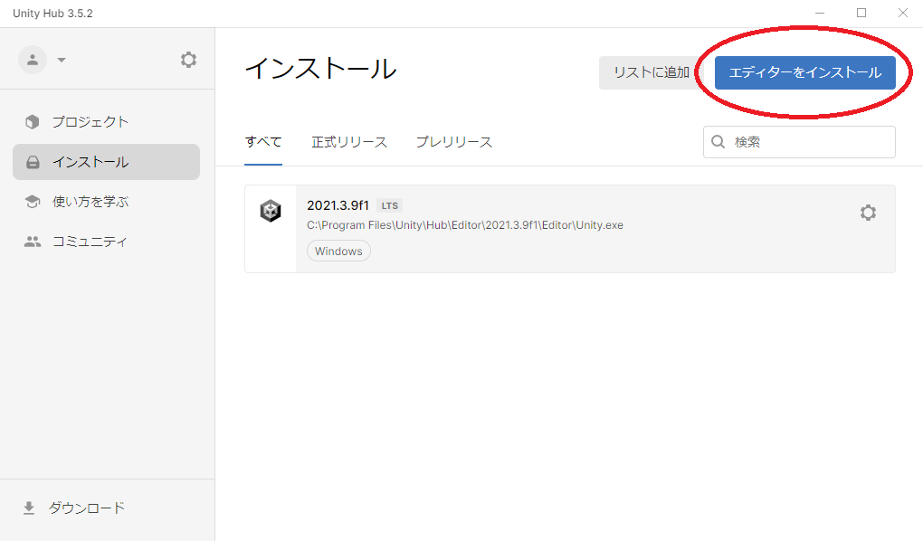Open the プロジェクト section in sidebar

click(90, 122)
